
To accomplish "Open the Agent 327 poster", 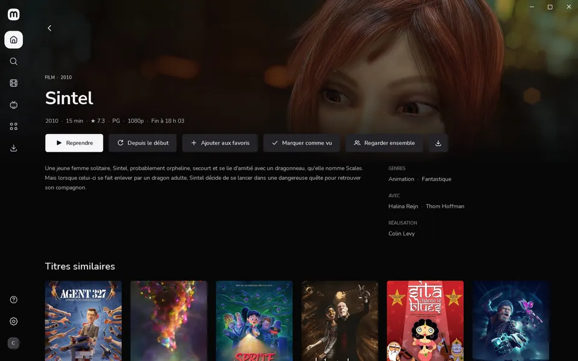I will point(83,321).
